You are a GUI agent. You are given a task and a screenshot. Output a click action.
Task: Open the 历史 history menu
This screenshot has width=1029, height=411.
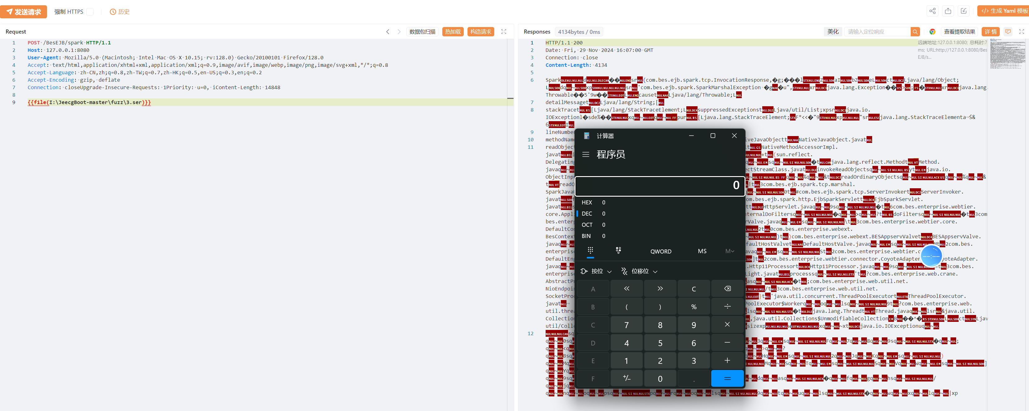[x=120, y=12]
